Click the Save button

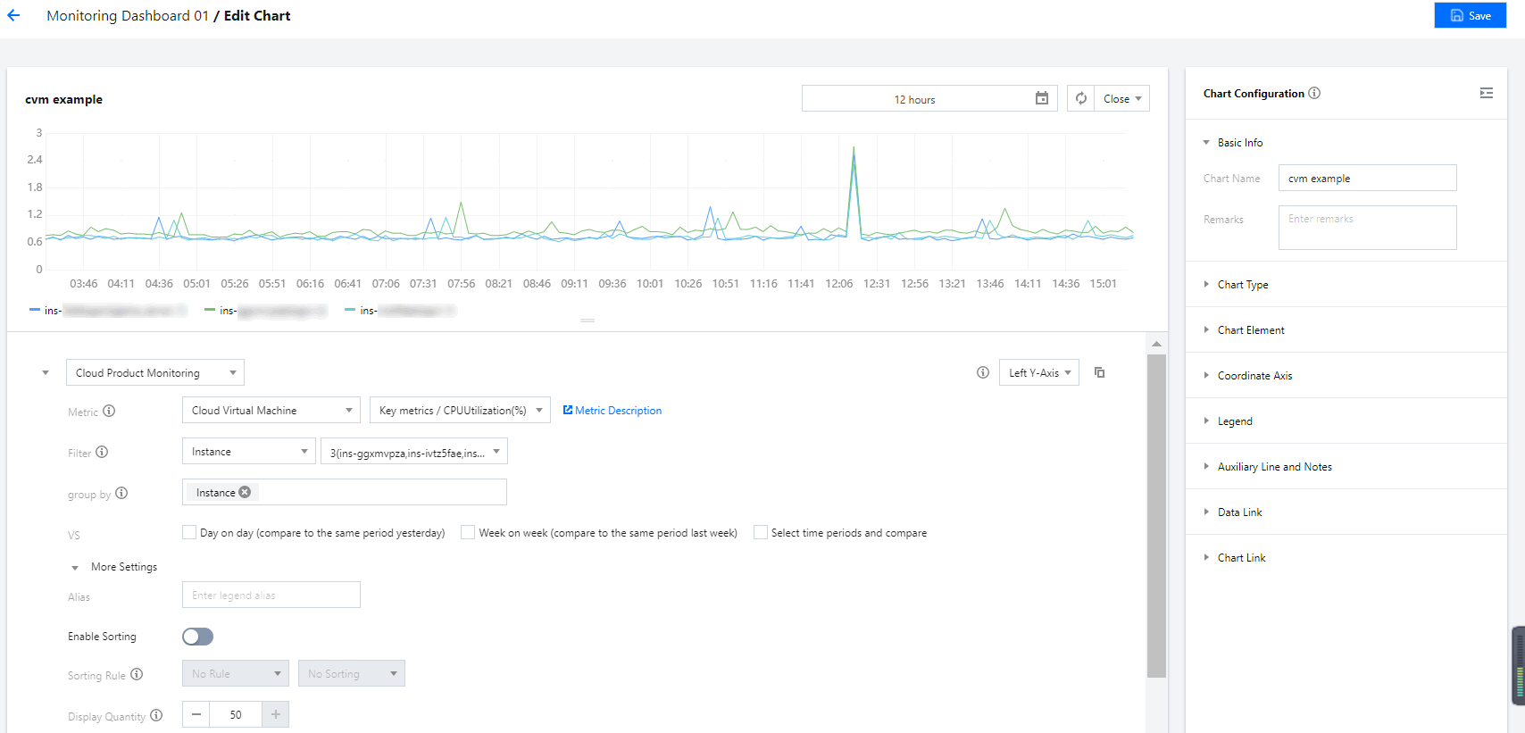pos(1470,15)
